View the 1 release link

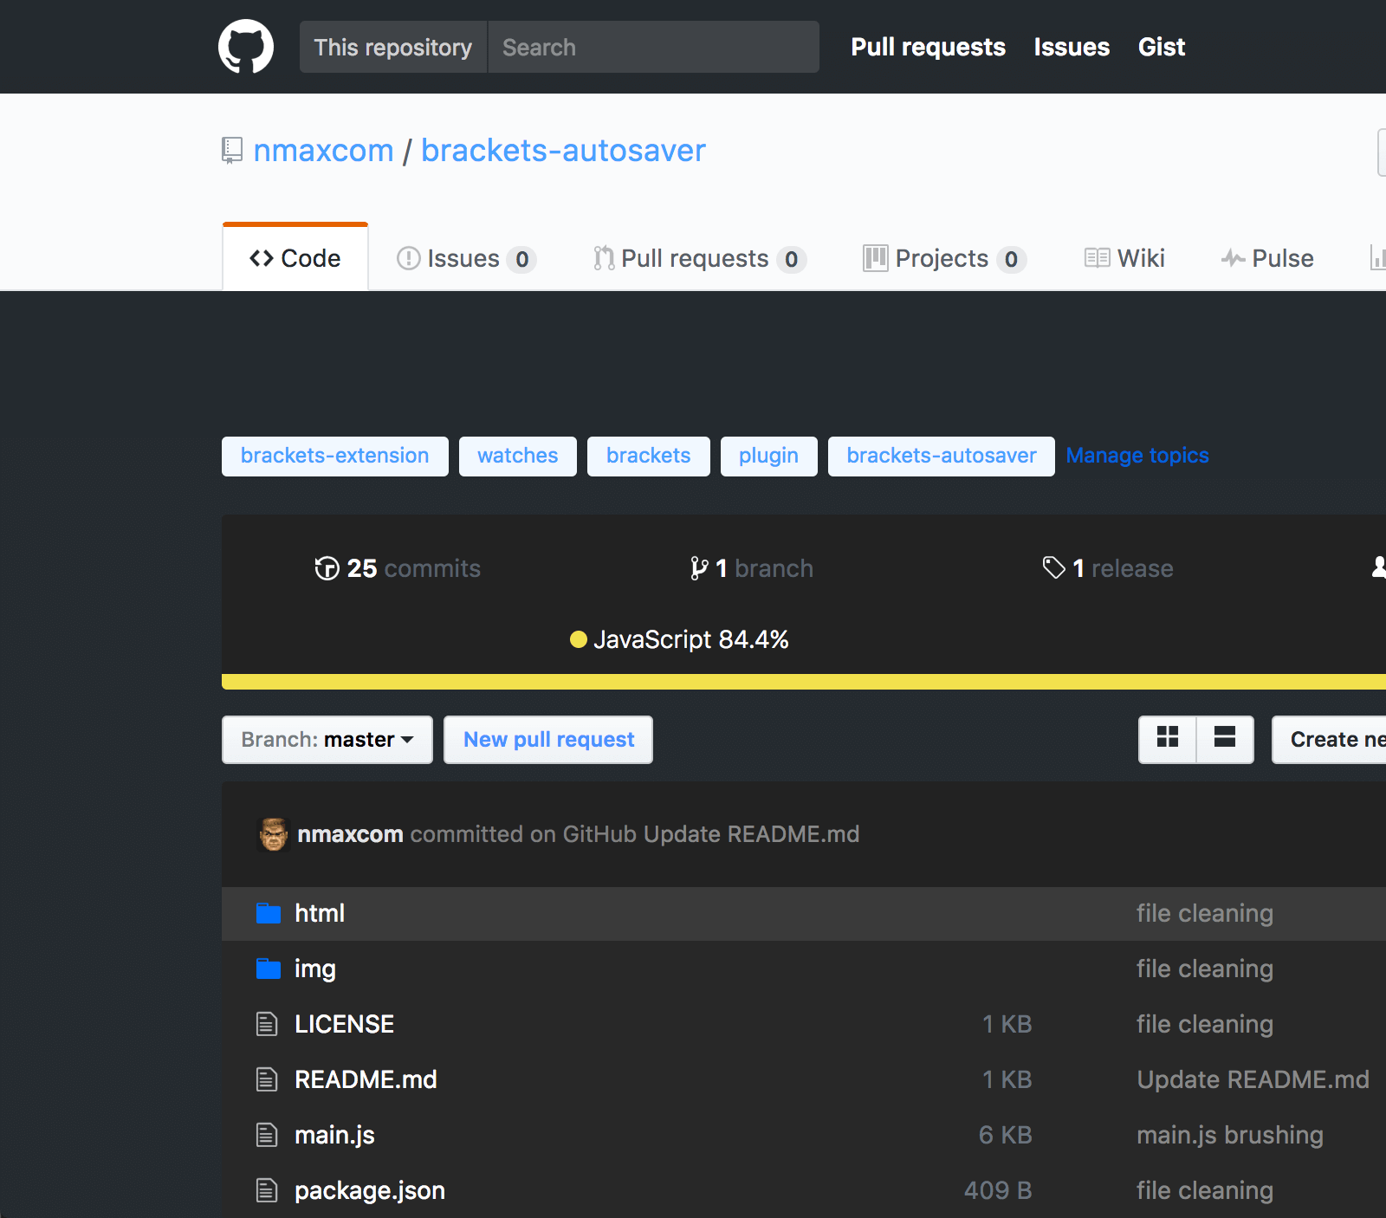click(1108, 568)
